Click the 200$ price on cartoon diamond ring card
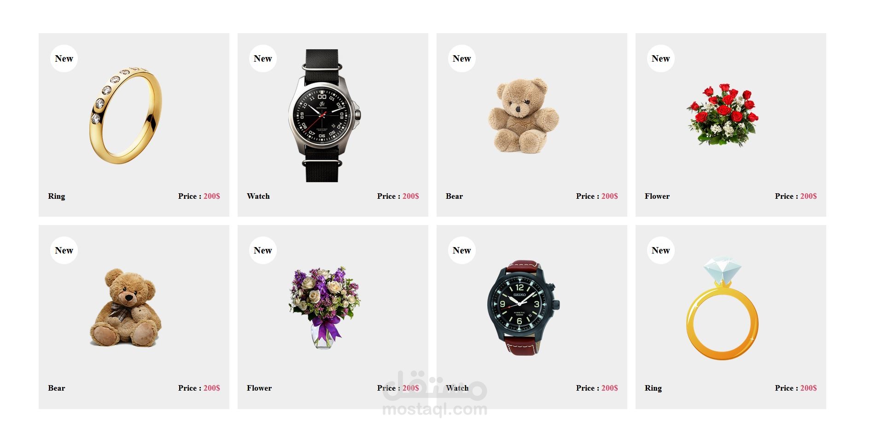 (x=809, y=388)
